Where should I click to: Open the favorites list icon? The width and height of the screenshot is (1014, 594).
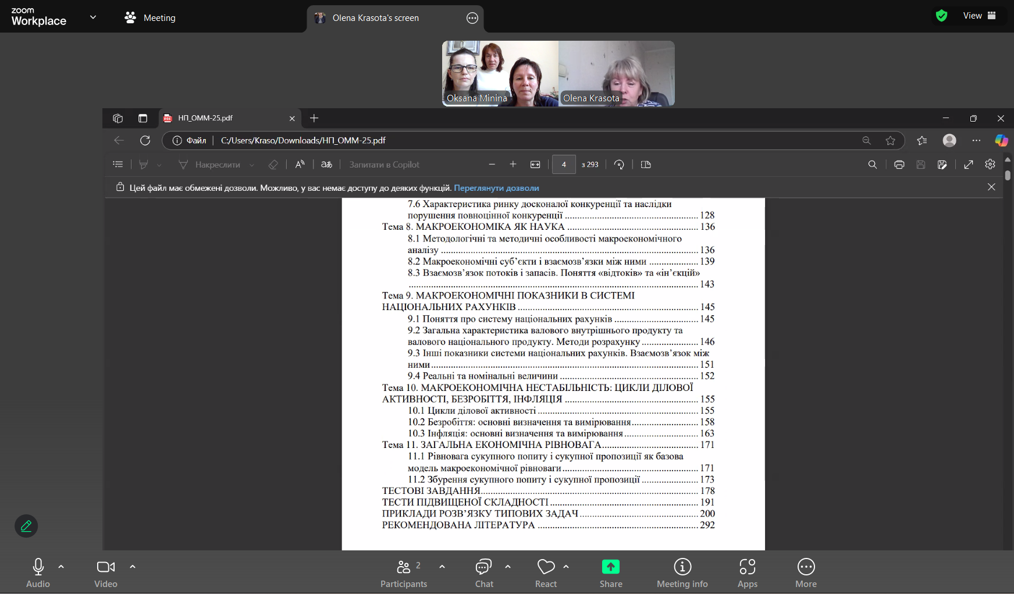(922, 140)
